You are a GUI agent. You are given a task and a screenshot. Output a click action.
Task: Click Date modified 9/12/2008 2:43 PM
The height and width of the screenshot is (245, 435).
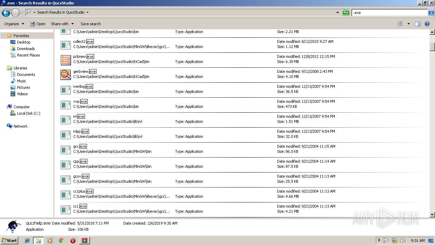[305, 71]
